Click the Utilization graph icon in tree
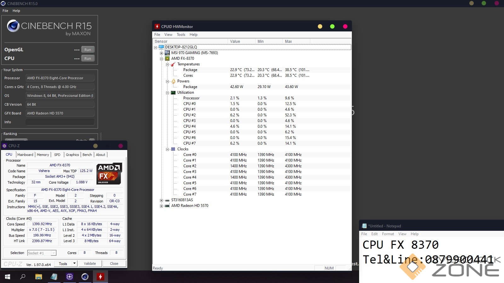The image size is (504, 283). pyautogui.click(x=173, y=92)
